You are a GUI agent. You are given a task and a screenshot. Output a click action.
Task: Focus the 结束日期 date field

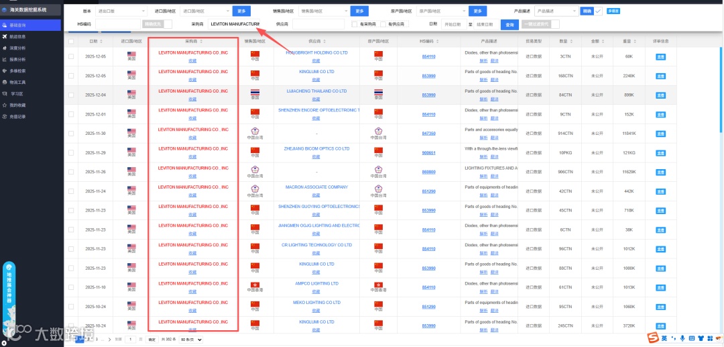486,24
